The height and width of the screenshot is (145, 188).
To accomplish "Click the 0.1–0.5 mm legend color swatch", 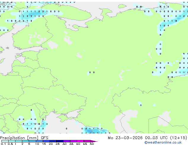I will [x=5, y=141].
